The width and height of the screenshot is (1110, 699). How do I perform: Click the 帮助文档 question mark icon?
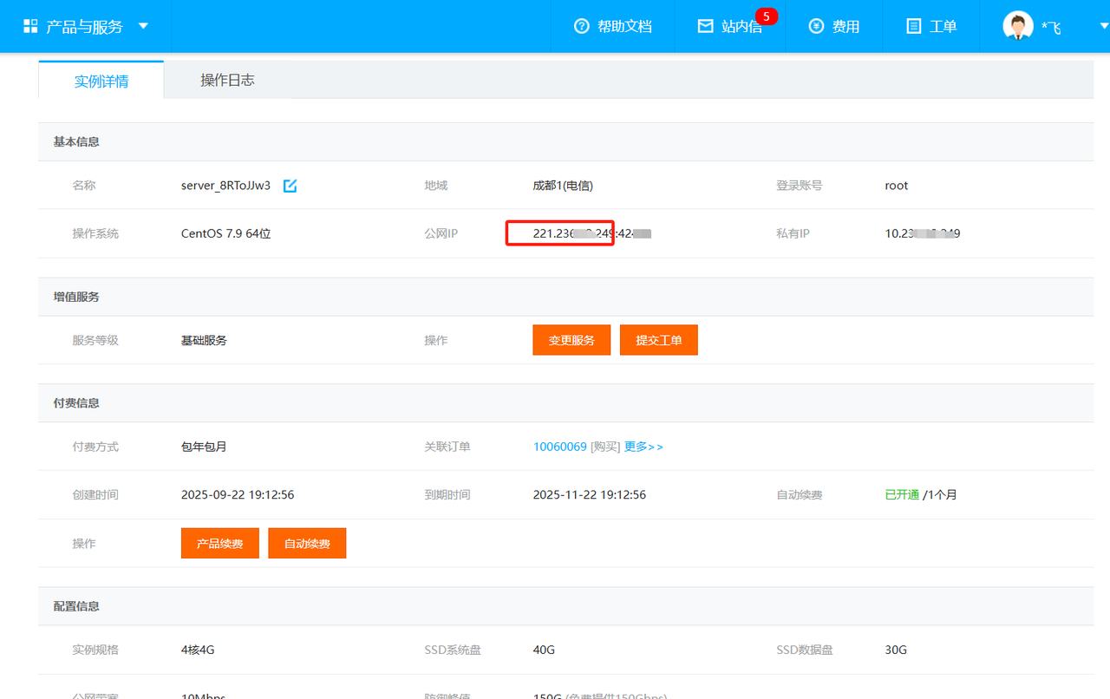(582, 26)
